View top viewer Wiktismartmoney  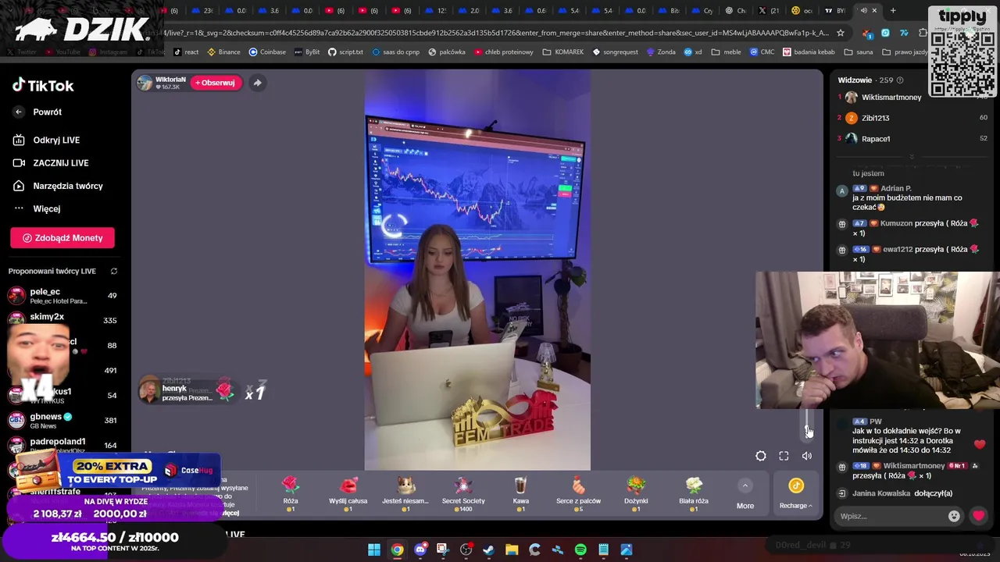(x=891, y=98)
